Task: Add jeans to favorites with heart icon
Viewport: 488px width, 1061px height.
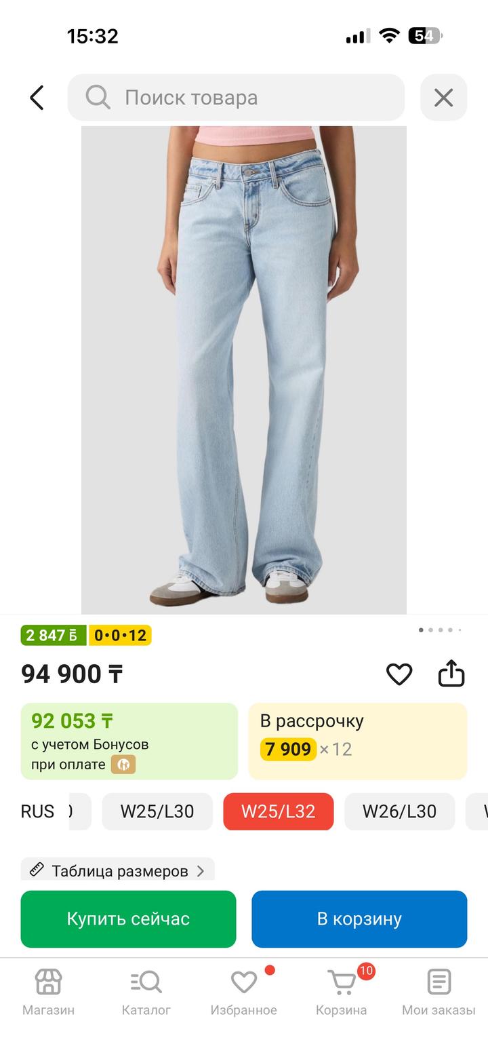Action: 399,674
